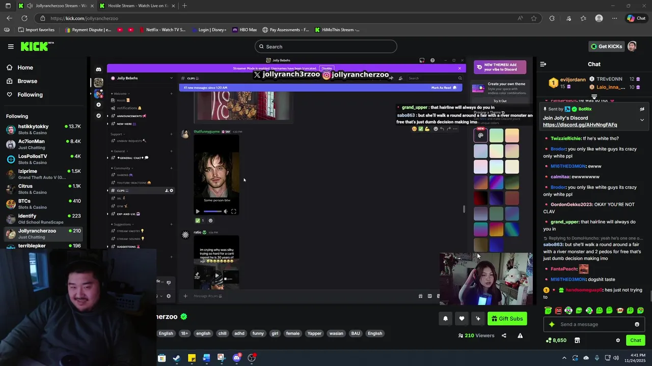The height and width of the screenshot is (366, 652).
Task: Click the green Chat send button
Action: coord(635,340)
